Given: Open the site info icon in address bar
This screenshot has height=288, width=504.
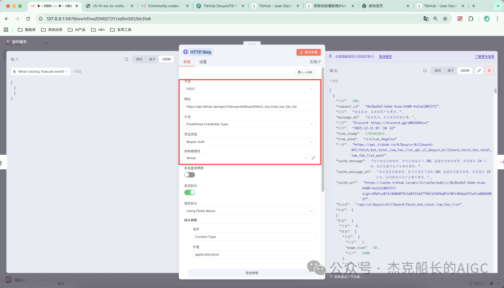Looking at the screenshot, I should click(x=41, y=19).
